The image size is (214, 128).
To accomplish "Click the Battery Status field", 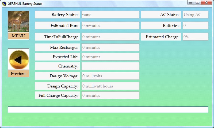I will pyautogui.click(x=110, y=15).
